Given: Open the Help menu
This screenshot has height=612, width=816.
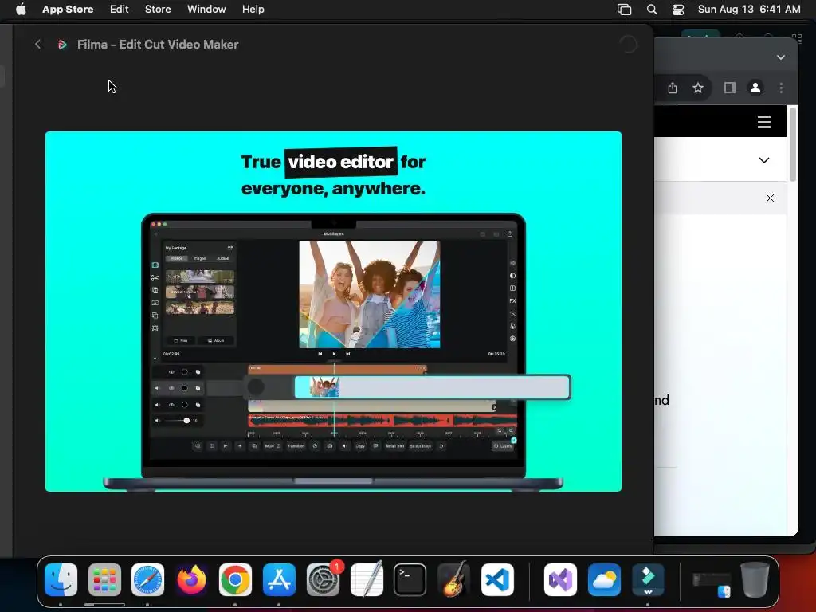Looking at the screenshot, I should click(253, 9).
